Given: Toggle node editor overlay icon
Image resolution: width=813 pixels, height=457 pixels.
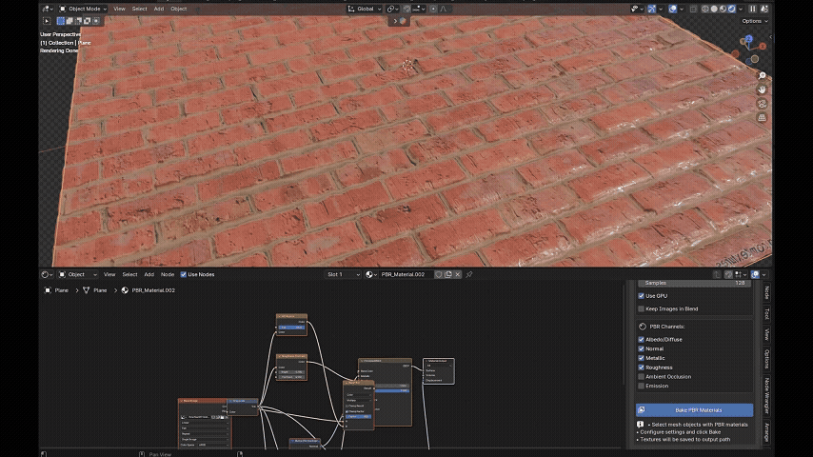Looking at the screenshot, I should 755,274.
